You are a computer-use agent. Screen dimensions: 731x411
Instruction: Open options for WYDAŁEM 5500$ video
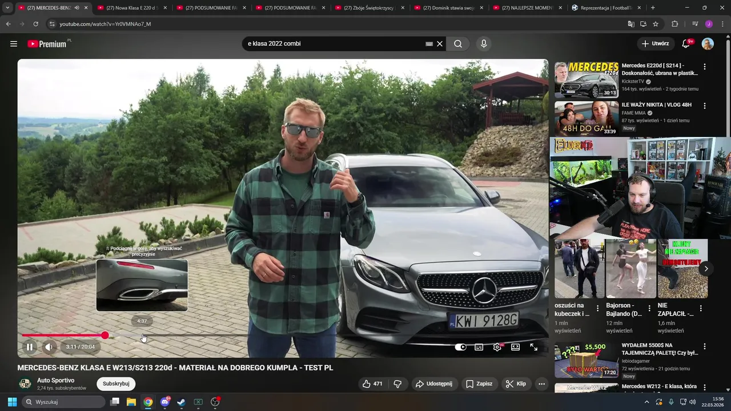point(705,346)
